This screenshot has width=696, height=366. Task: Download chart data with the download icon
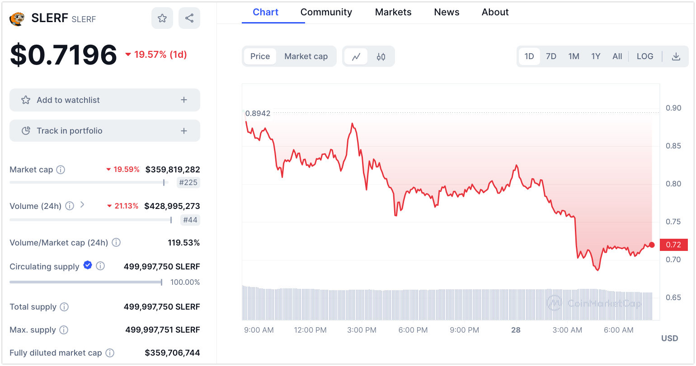(676, 56)
